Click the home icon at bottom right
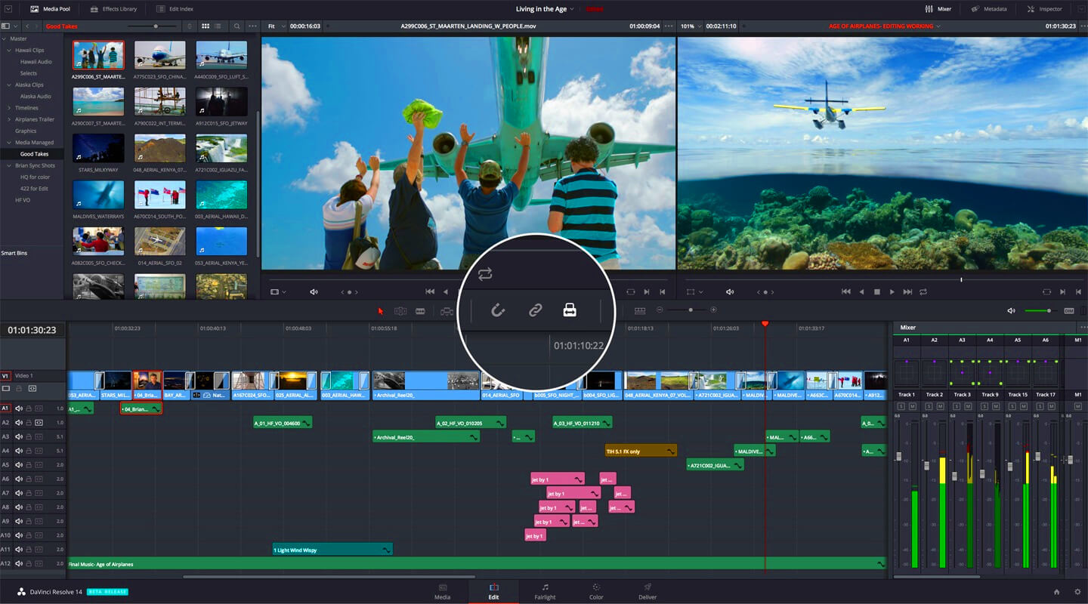Image resolution: width=1088 pixels, height=604 pixels. pyautogui.click(x=1056, y=592)
